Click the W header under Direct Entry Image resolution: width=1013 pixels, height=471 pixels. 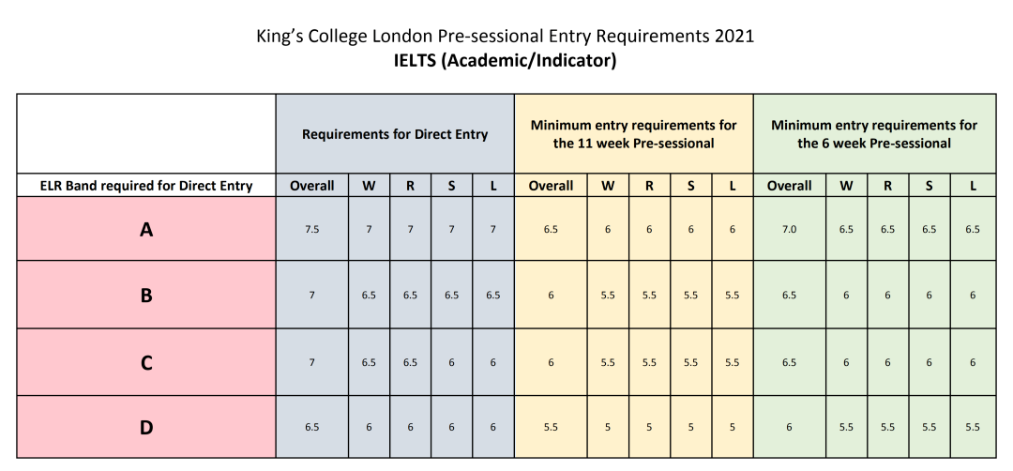(369, 186)
